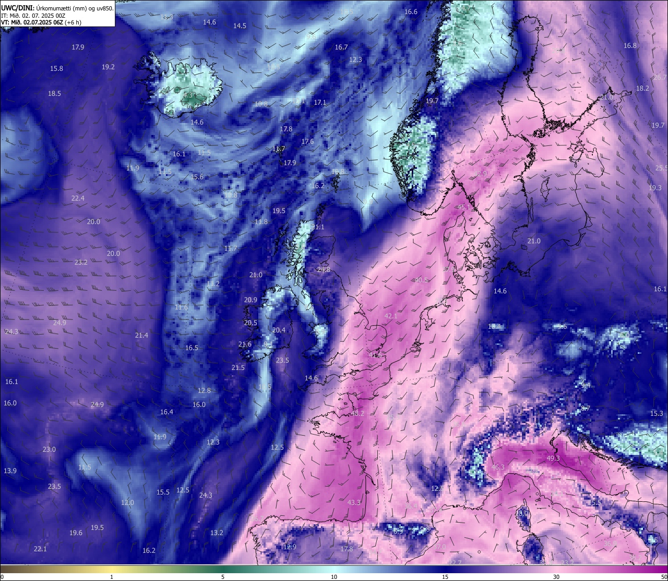Click the 21.4 value in the Atlantic
The height and width of the screenshot is (581, 668).
click(x=141, y=335)
